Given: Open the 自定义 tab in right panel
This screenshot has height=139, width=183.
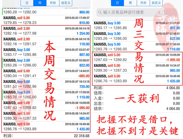Looking at the screenshot, I should click(x=156, y=3).
